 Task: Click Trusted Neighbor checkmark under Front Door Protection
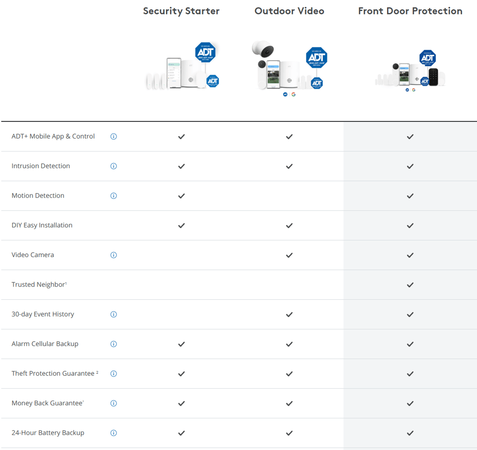coord(410,285)
